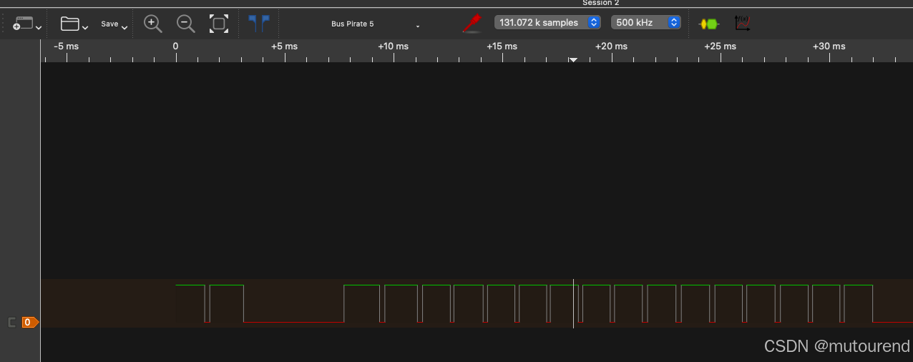
Task: Click the add protocol decoder icon
Action: 708,24
